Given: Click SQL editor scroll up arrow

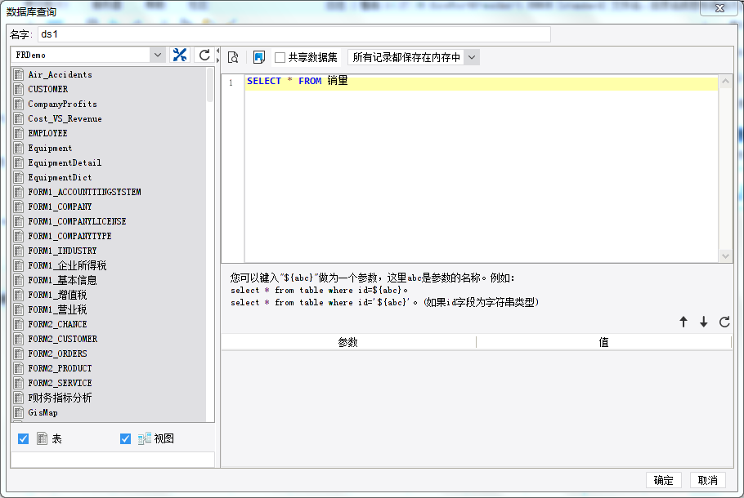Looking at the screenshot, I should point(725,82).
